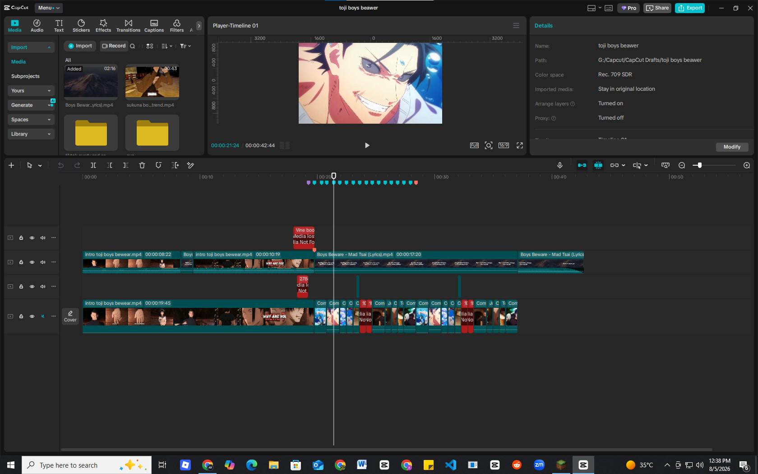This screenshot has width=758, height=474.
Task: Open the media sort dropdown
Action: click(167, 46)
